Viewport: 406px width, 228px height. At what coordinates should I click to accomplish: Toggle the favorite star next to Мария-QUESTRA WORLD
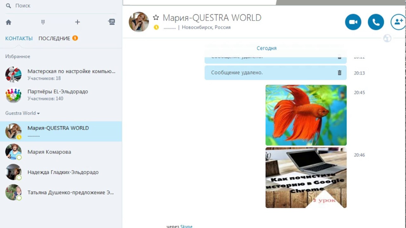pyautogui.click(x=156, y=17)
